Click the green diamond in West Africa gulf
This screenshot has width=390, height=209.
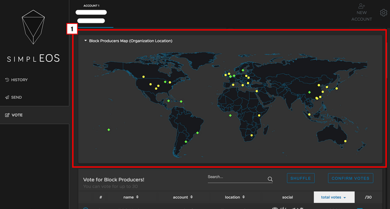click(x=231, y=115)
